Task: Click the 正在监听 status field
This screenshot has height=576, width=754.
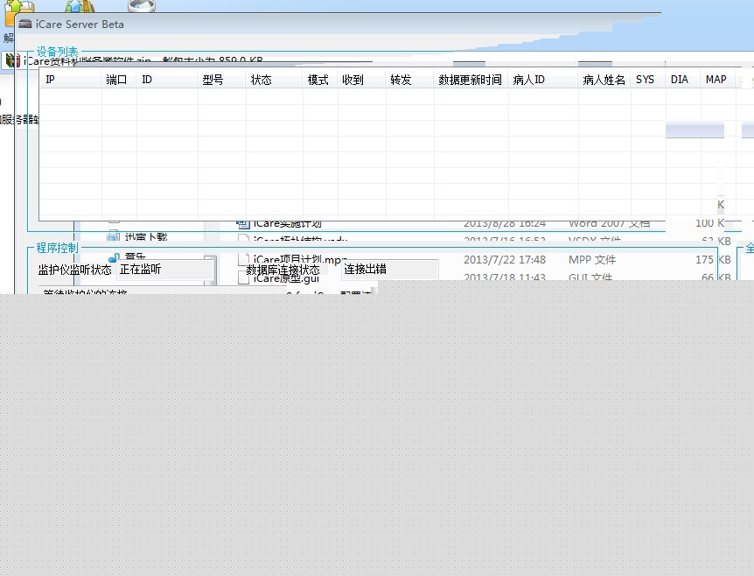Action: (165, 270)
